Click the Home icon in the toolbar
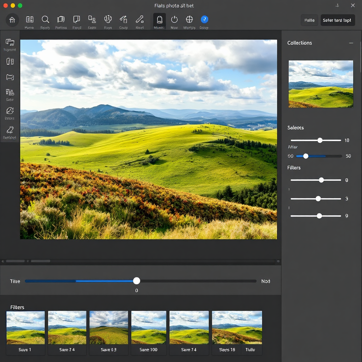The width and height of the screenshot is (362, 362). (12, 20)
